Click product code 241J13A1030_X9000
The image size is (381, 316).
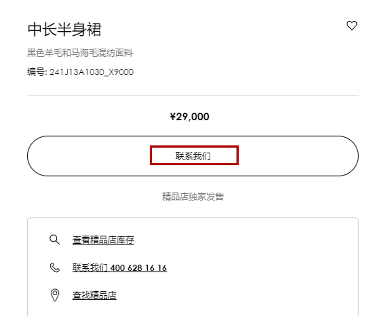[92, 72]
